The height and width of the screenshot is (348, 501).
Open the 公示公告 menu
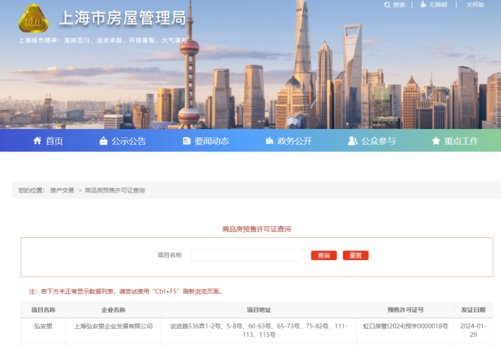coord(129,141)
